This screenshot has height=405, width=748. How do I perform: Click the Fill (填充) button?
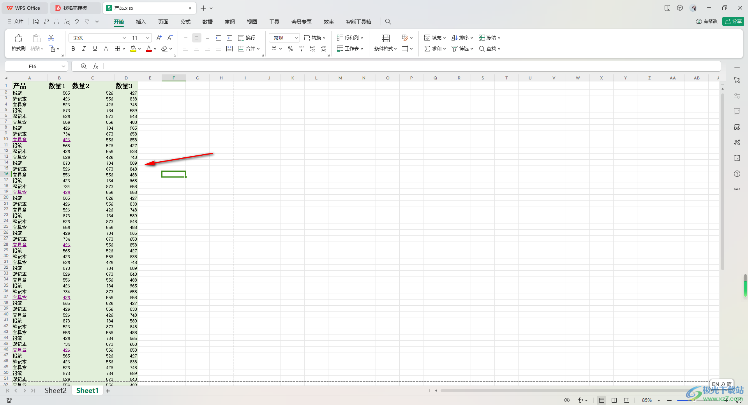pyautogui.click(x=435, y=38)
